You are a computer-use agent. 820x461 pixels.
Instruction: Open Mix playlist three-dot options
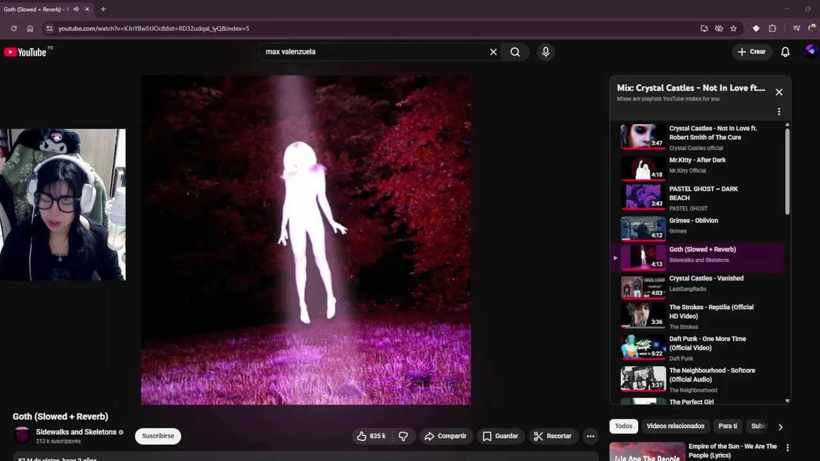pos(779,111)
